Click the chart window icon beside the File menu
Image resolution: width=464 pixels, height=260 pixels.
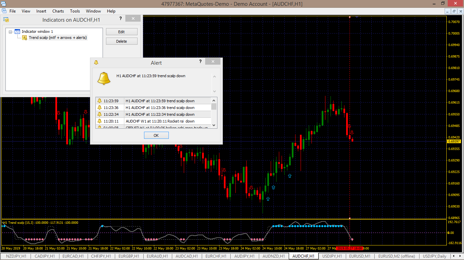(4, 11)
